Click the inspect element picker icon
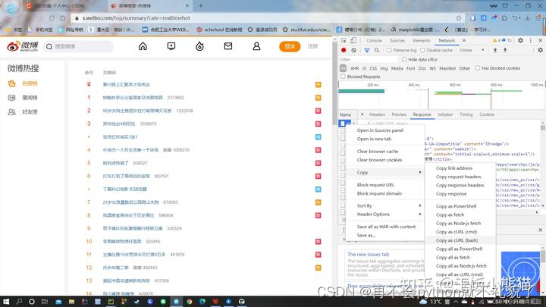The image size is (546, 307). click(344, 40)
